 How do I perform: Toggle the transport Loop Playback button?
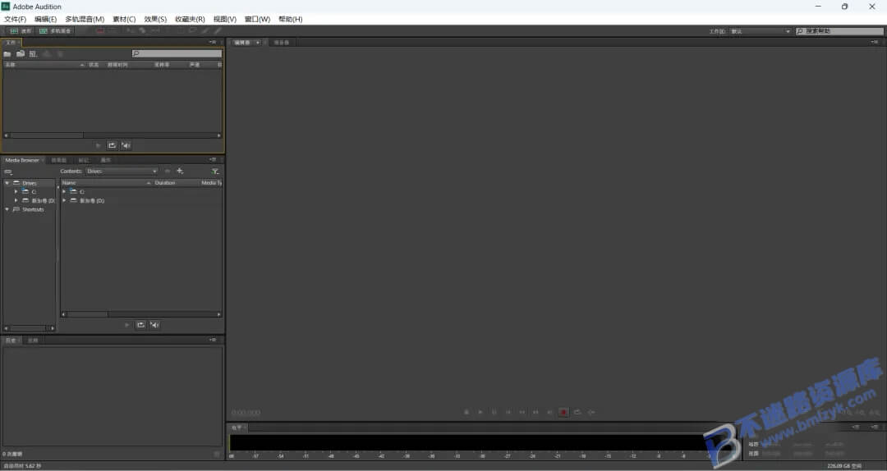[x=577, y=412]
